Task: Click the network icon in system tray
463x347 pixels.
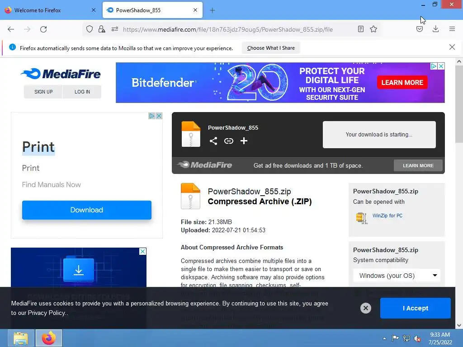Action: click(406, 338)
